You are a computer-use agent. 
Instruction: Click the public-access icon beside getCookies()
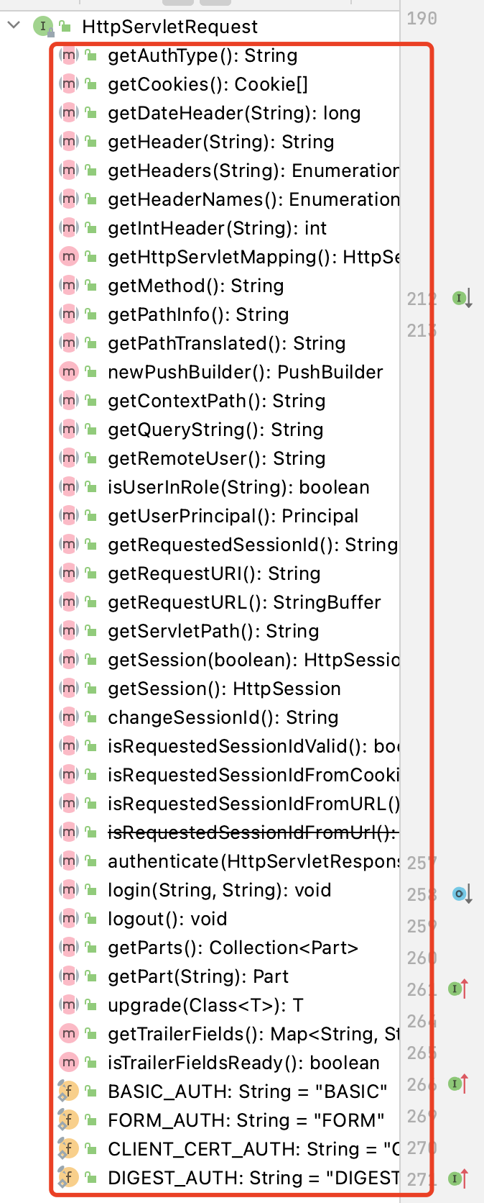[x=91, y=84]
